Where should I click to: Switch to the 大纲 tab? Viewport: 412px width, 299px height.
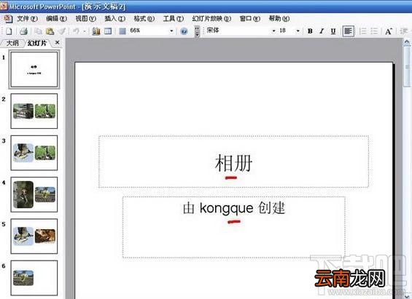click(12, 43)
